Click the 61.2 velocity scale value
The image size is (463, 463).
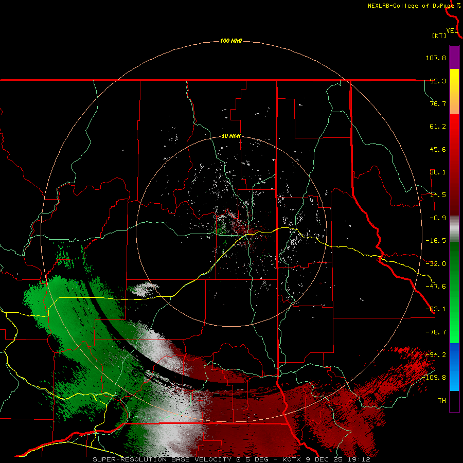point(438,127)
